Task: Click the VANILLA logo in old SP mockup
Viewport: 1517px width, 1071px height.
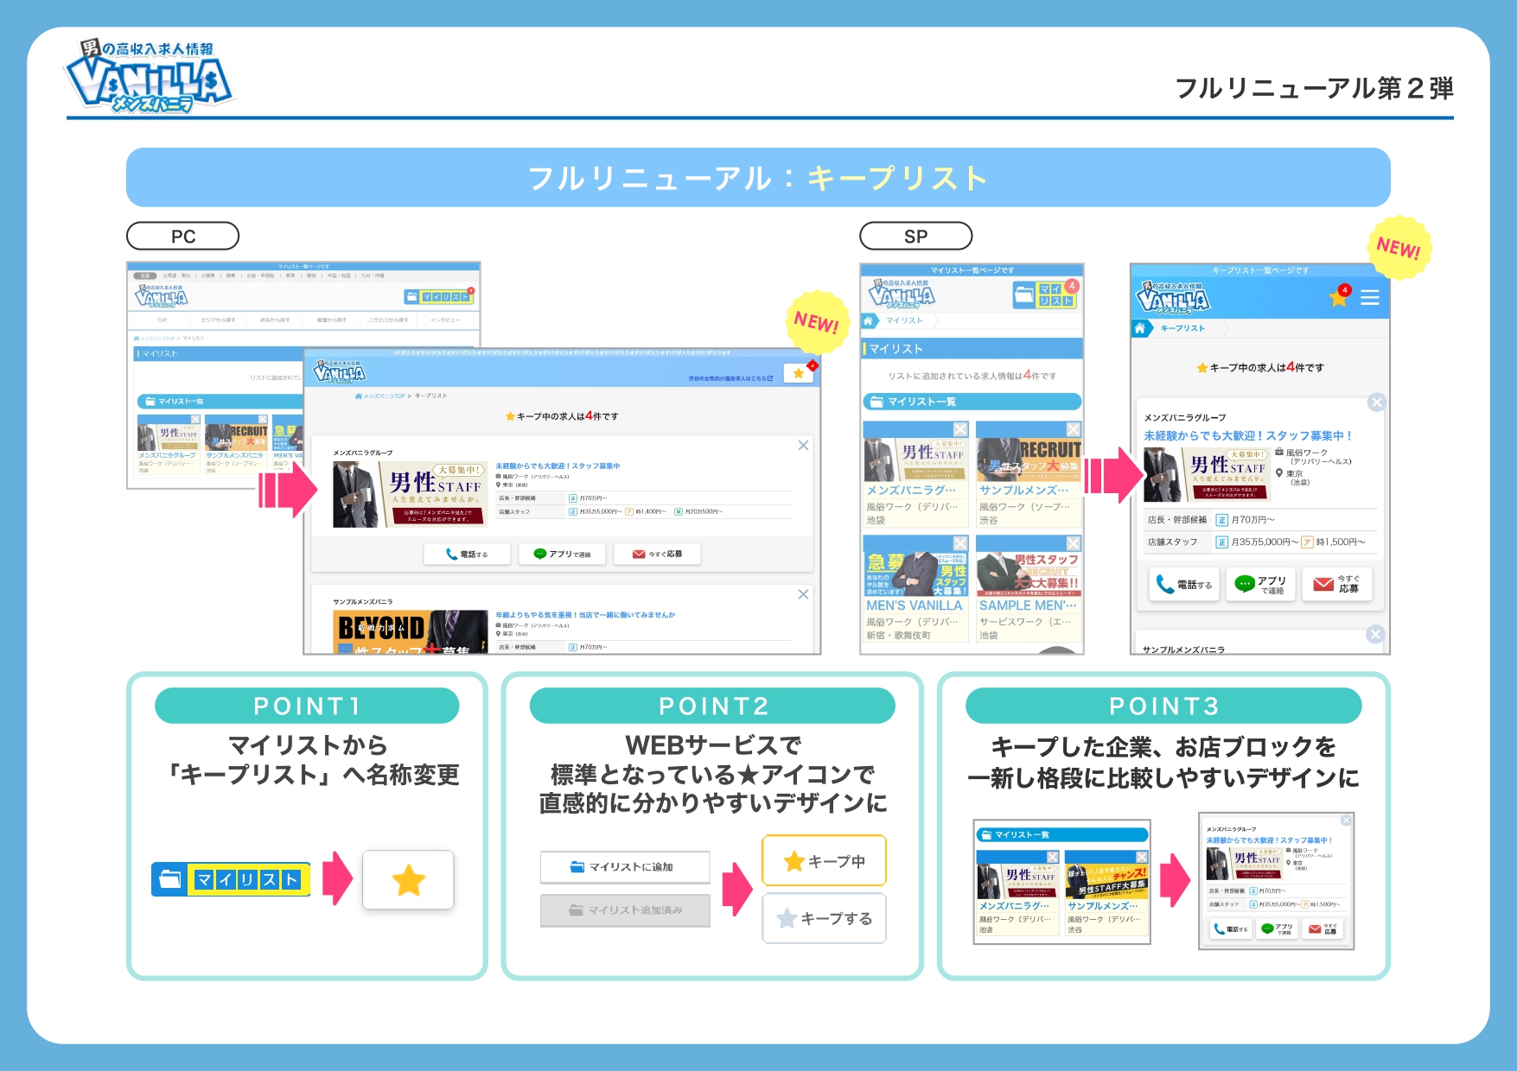Action: click(902, 294)
